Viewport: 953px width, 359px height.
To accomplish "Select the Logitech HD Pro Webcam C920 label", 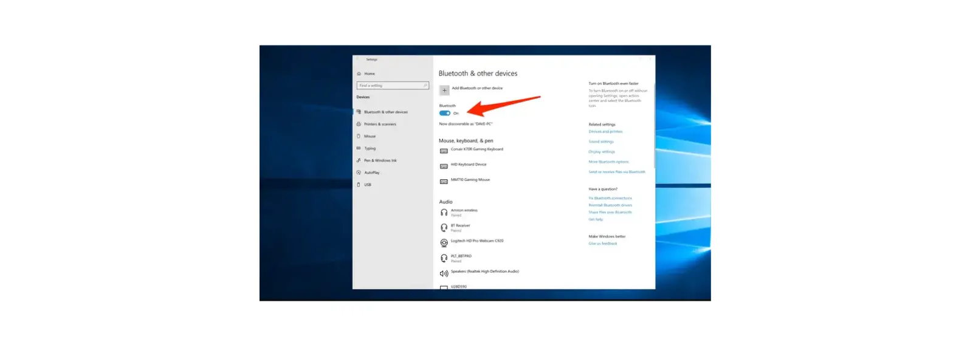I will [x=477, y=241].
